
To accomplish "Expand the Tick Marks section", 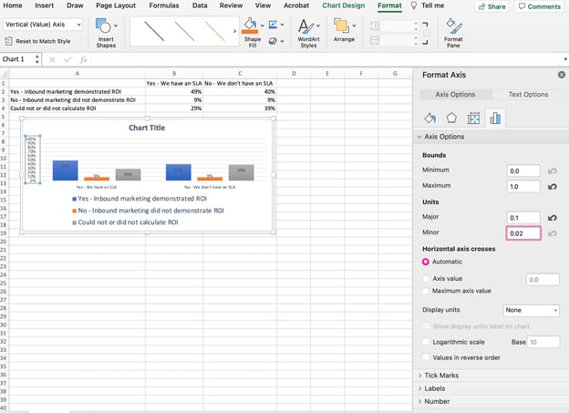I will (440, 376).
